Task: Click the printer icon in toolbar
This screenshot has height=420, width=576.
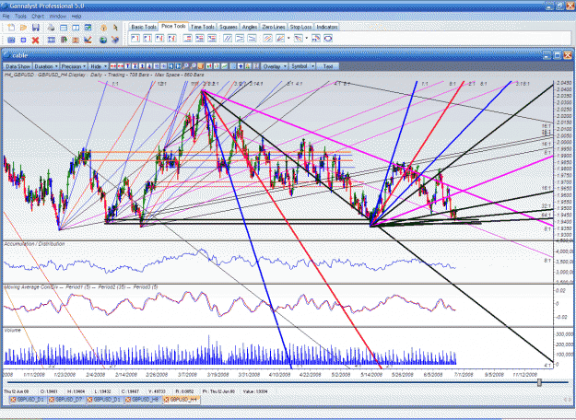Action: point(52,28)
